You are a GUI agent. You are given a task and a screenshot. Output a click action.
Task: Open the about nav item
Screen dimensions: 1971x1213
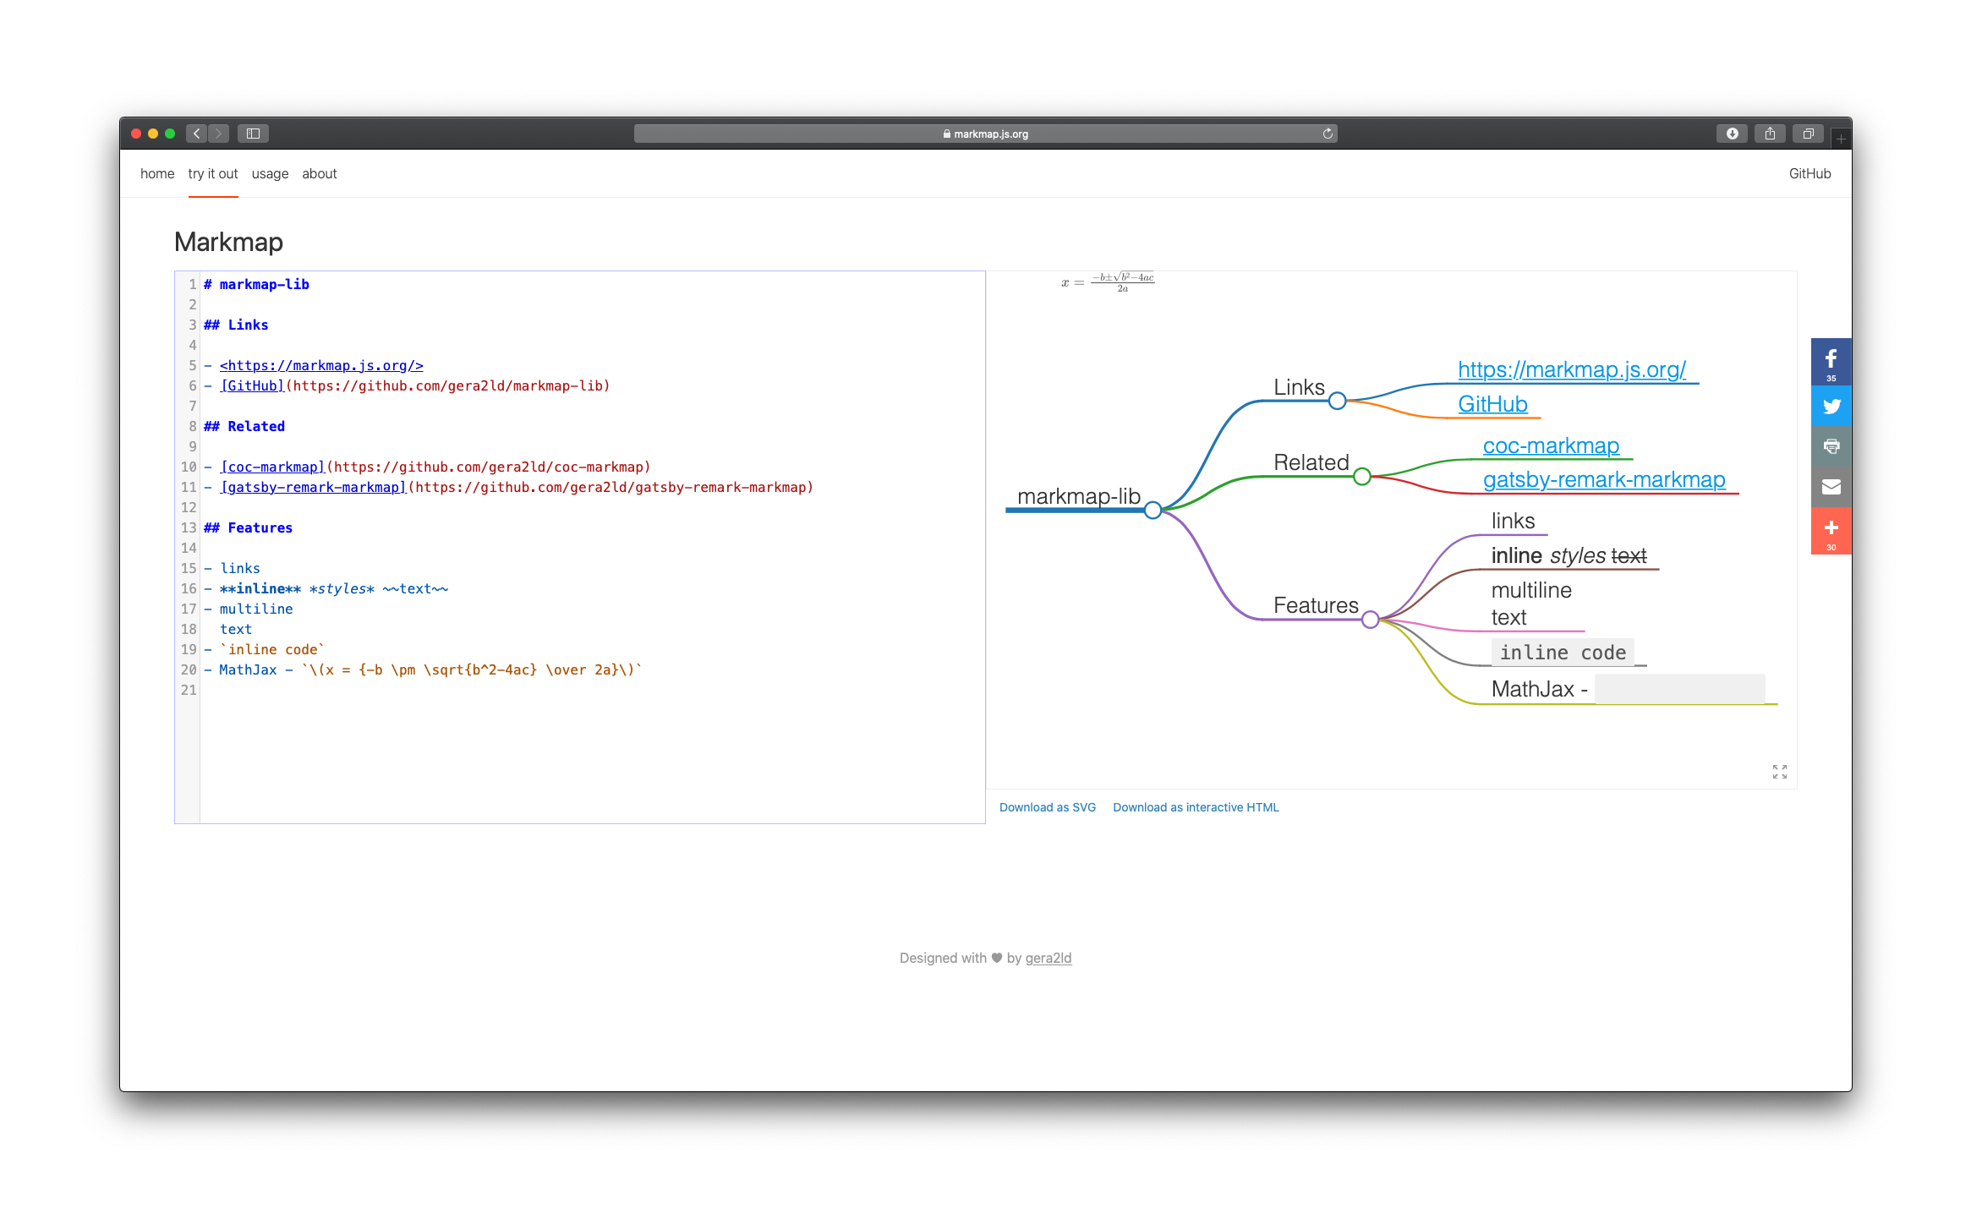point(320,173)
